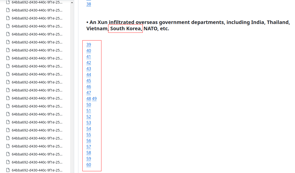Open link 44 in the list

point(89,74)
